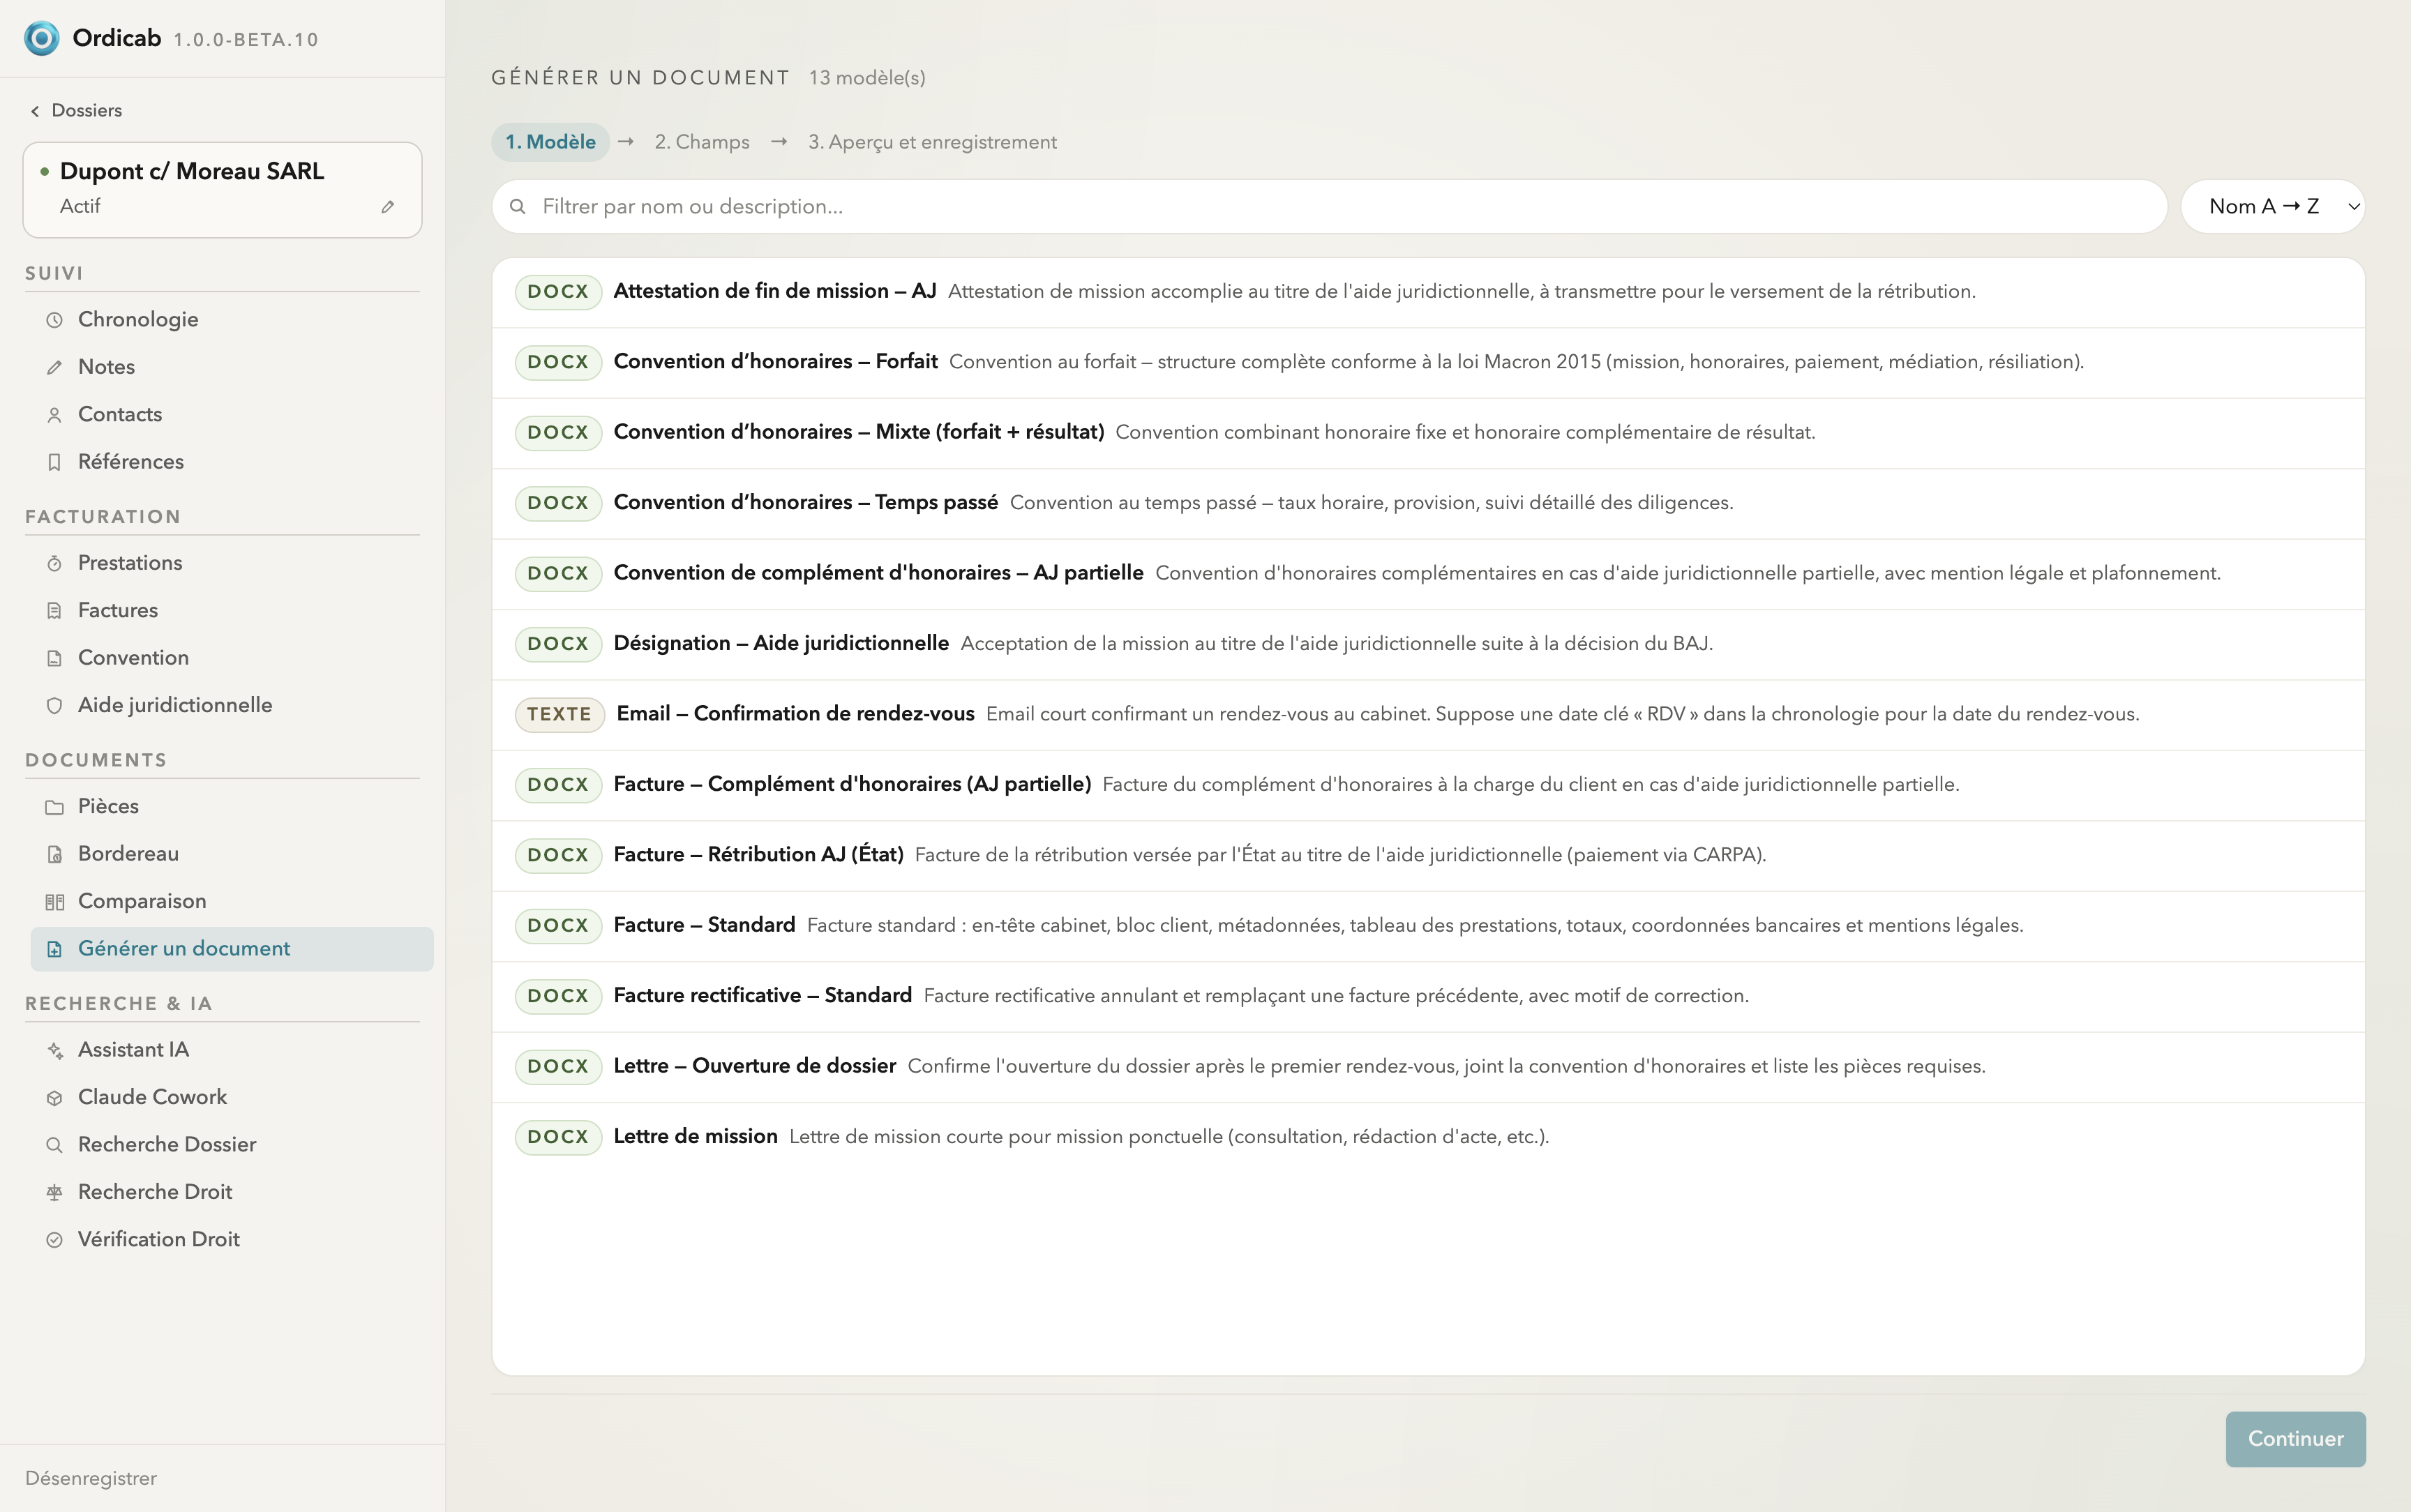Click DOCX badge on Lettre de mission row
Image resolution: width=2411 pixels, height=1512 pixels.
(x=558, y=1137)
